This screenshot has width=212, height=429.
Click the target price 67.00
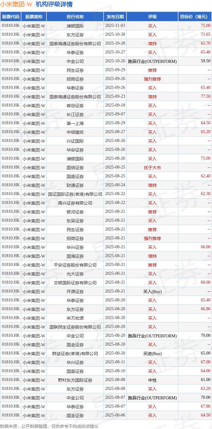click(x=206, y=362)
